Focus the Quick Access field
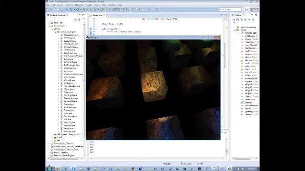 coord(230,9)
